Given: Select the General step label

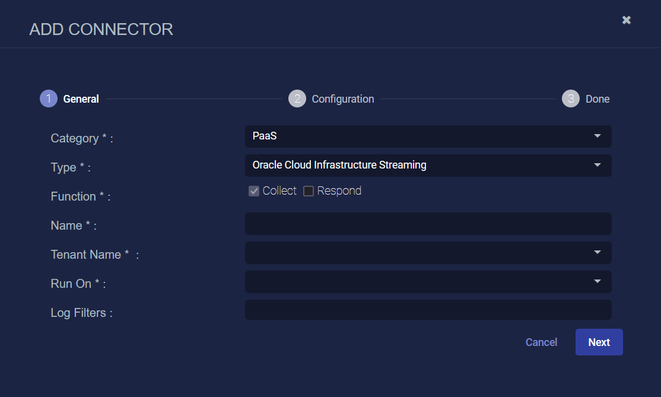Looking at the screenshot, I should (x=81, y=99).
